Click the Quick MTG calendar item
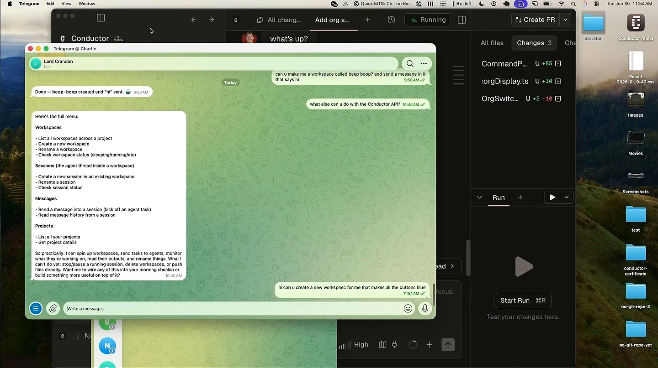The height and width of the screenshot is (368, 658). pyautogui.click(x=382, y=4)
